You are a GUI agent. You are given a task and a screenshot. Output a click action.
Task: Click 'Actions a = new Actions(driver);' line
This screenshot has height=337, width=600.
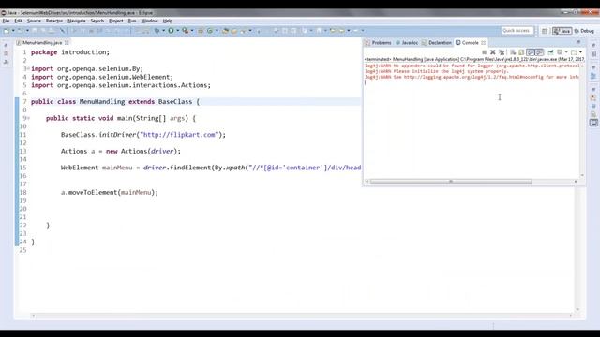pos(121,151)
